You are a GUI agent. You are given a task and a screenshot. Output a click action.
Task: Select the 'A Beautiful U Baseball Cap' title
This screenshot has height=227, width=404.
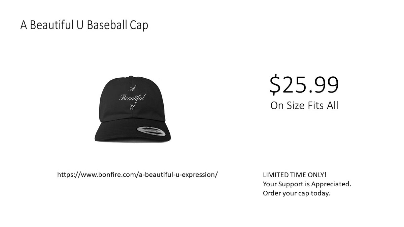click(84, 26)
